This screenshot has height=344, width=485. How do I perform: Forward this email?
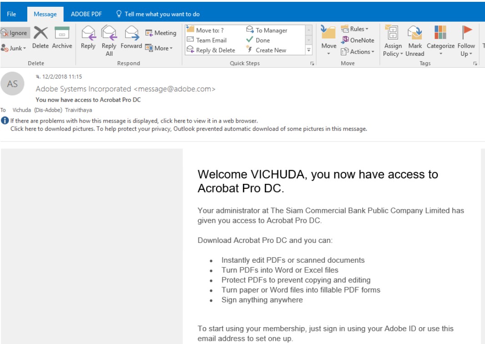click(x=131, y=38)
